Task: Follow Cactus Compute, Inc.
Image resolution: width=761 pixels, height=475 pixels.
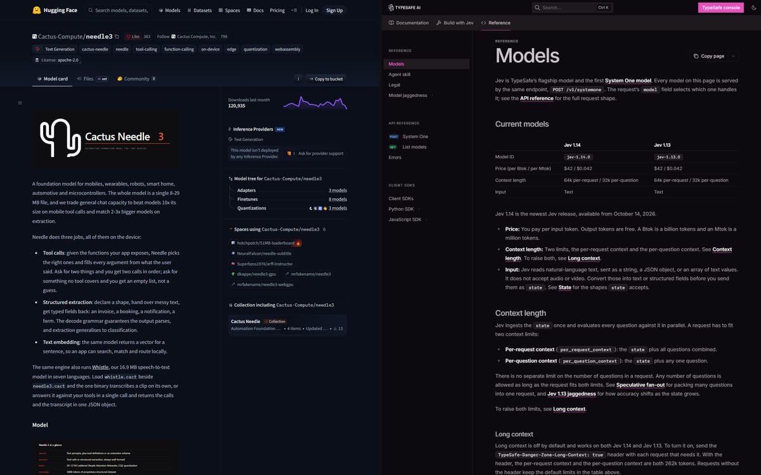Action: pyautogui.click(x=163, y=37)
